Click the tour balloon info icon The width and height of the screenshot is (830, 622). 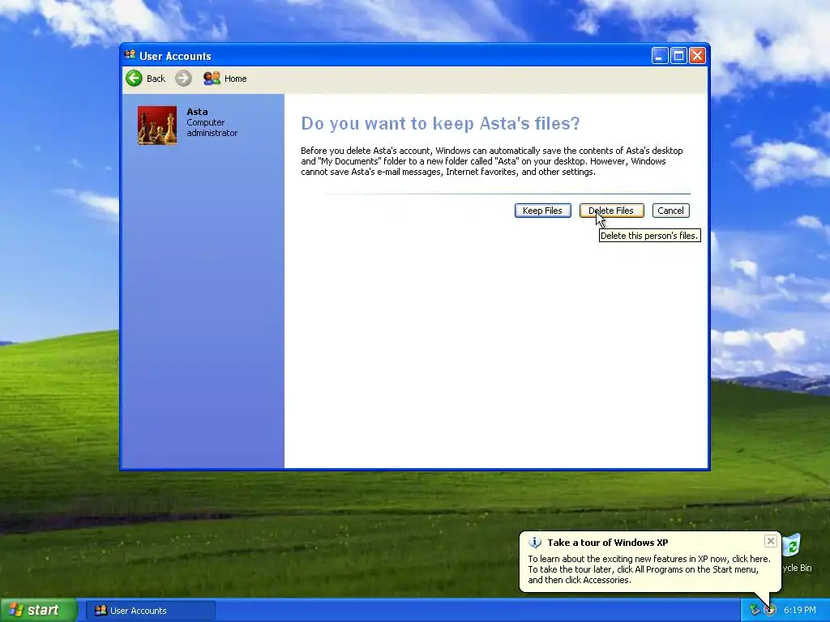535,543
